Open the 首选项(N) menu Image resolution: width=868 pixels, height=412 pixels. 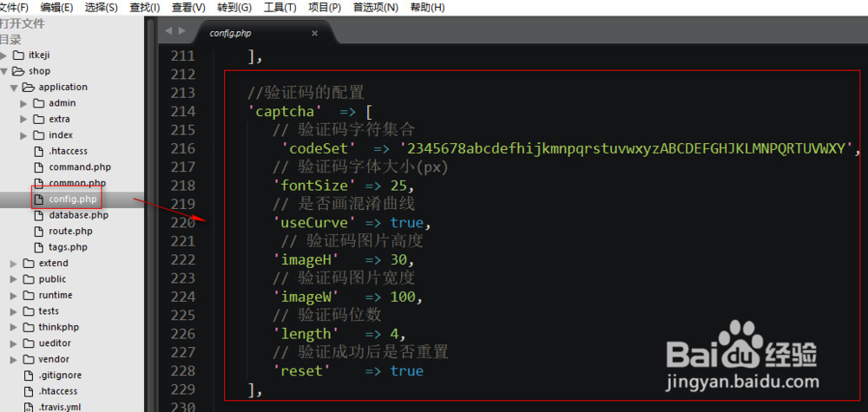point(375,8)
